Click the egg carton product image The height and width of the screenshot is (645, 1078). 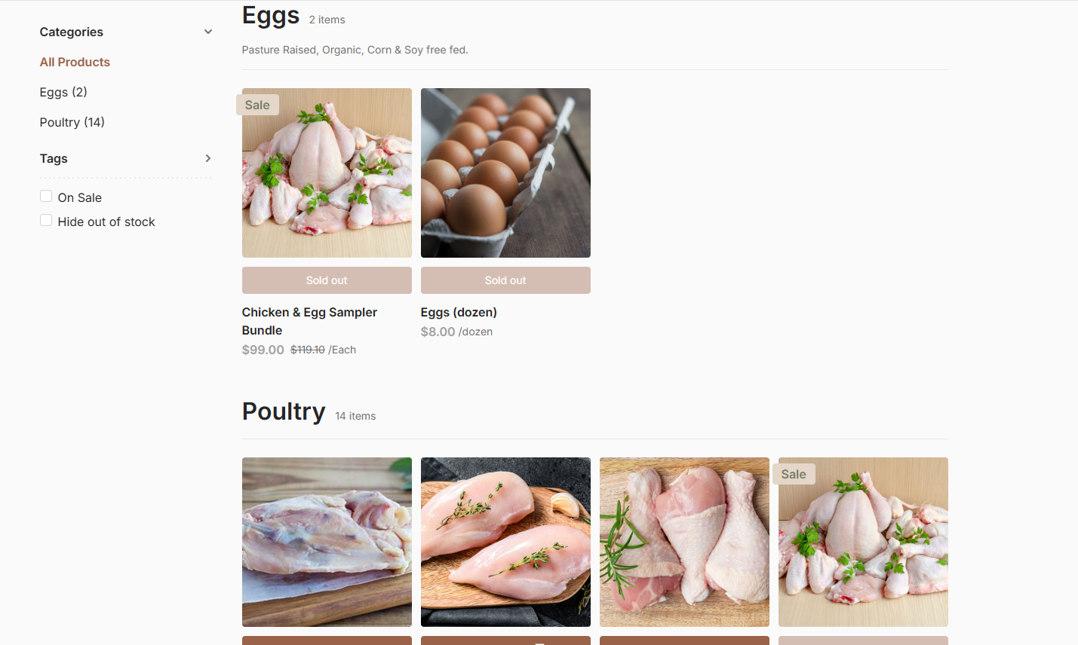coord(505,173)
